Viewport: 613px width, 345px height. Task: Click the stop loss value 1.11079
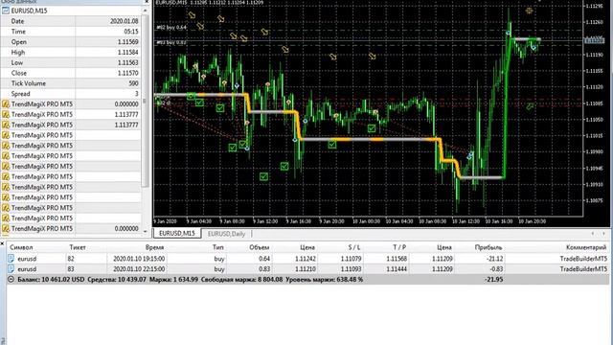click(351, 259)
